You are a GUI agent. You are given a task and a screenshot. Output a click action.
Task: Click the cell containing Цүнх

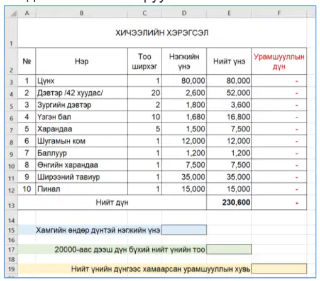click(82, 80)
